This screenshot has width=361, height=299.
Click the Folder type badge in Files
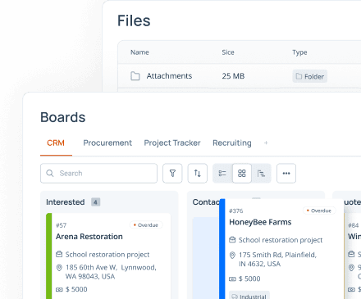(x=310, y=76)
